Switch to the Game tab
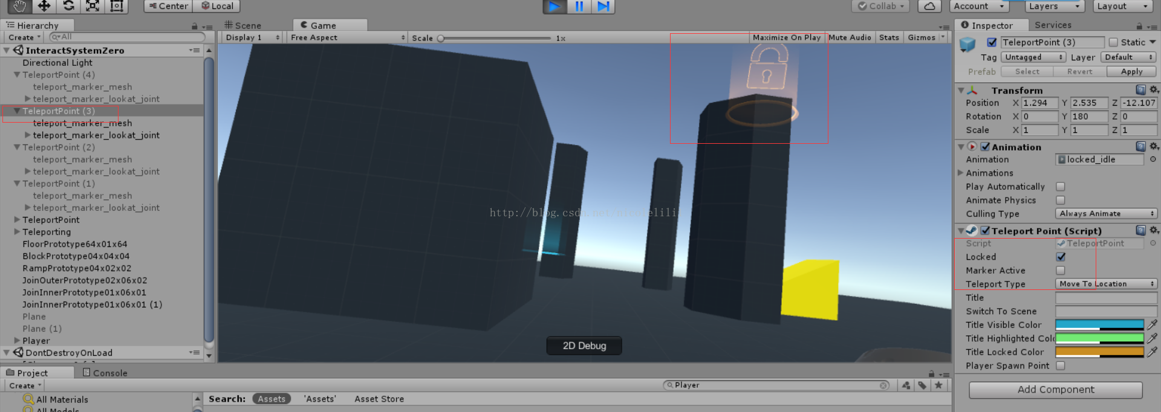This screenshot has height=412, width=1161. [x=330, y=25]
